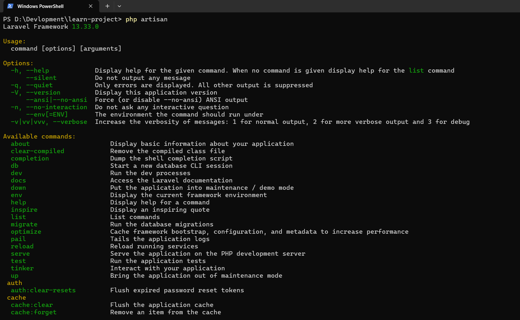Expand the new tab profile dropdown chevron
The height and width of the screenshot is (320, 520).
pyautogui.click(x=119, y=6)
